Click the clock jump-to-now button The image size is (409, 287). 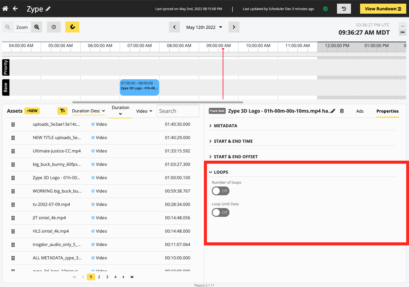click(54, 27)
